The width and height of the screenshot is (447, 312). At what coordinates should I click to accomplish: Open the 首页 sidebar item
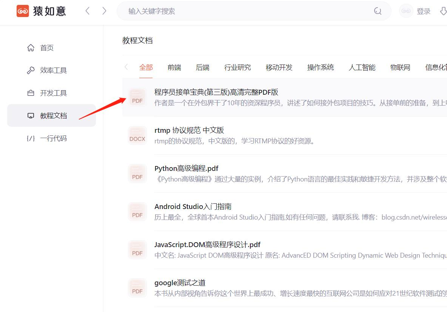click(x=51, y=48)
